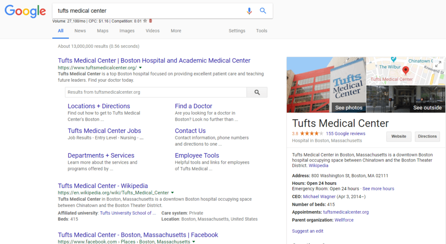Open Wellforce parent organization link

(x=344, y=220)
